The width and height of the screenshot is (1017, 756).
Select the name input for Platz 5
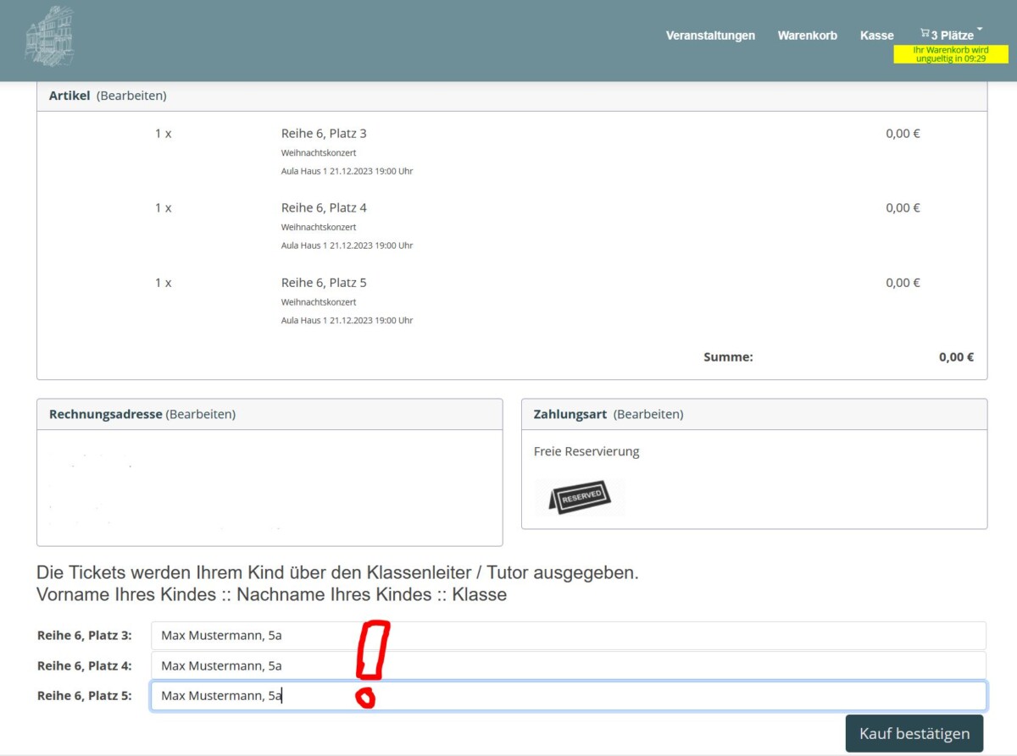[x=568, y=696]
